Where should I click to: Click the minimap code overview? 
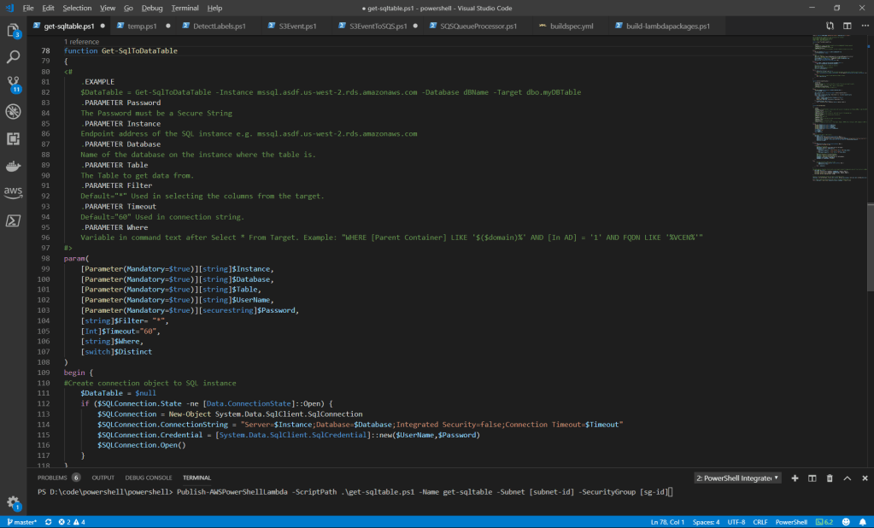pyautogui.click(x=839, y=109)
